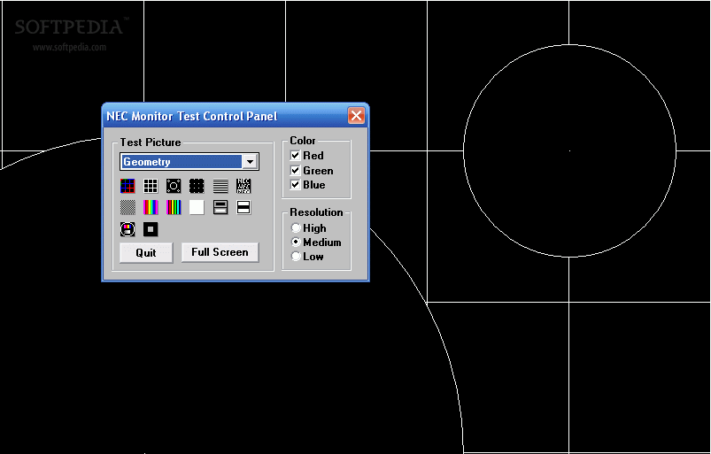Select the NEC text readability pattern icon
The width and height of the screenshot is (711, 454).
click(x=243, y=186)
